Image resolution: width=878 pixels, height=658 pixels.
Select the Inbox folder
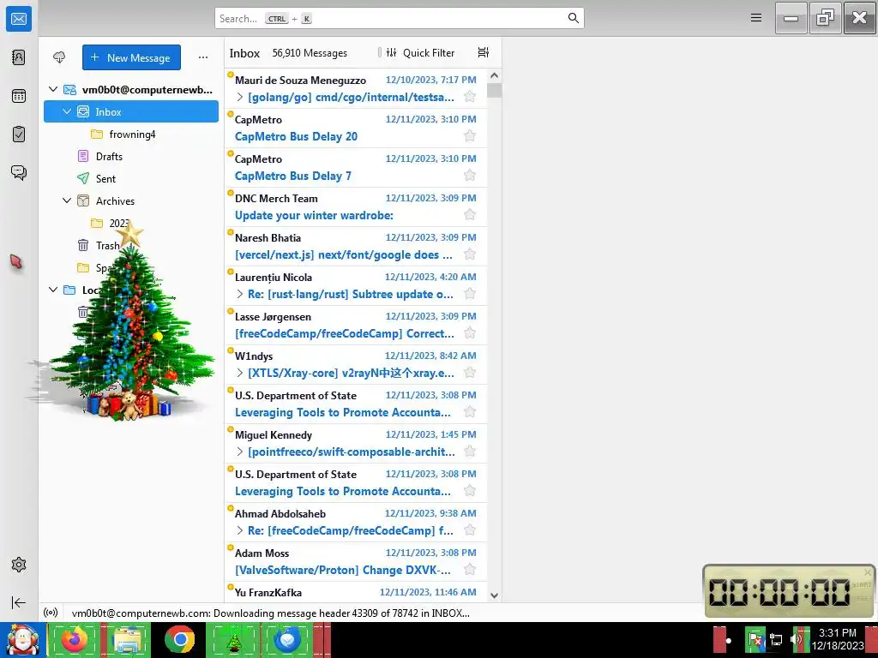[131, 112]
